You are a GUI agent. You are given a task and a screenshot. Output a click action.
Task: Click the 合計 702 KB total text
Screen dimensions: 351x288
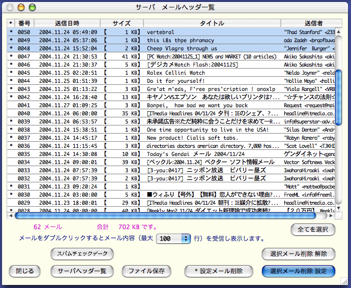tap(127, 227)
